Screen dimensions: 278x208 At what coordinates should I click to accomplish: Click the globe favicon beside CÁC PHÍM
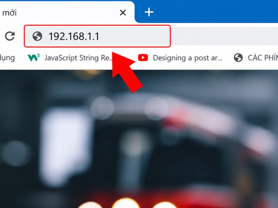(x=238, y=58)
